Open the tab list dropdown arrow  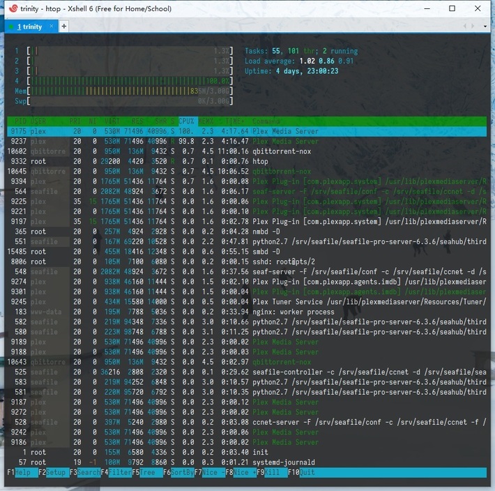[486, 26]
